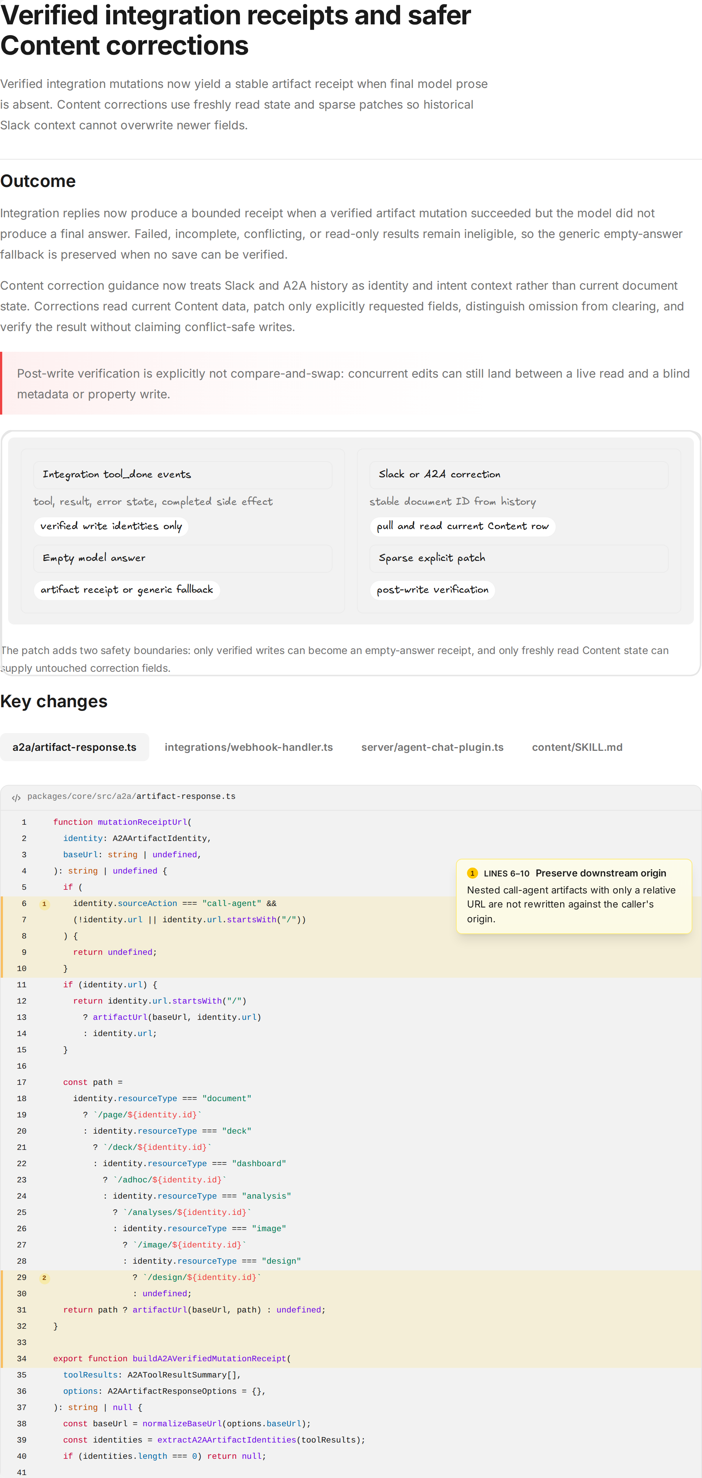Viewport: 702px width, 1478px height.
Task: Click the Key changes heading
Action: [54, 702]
